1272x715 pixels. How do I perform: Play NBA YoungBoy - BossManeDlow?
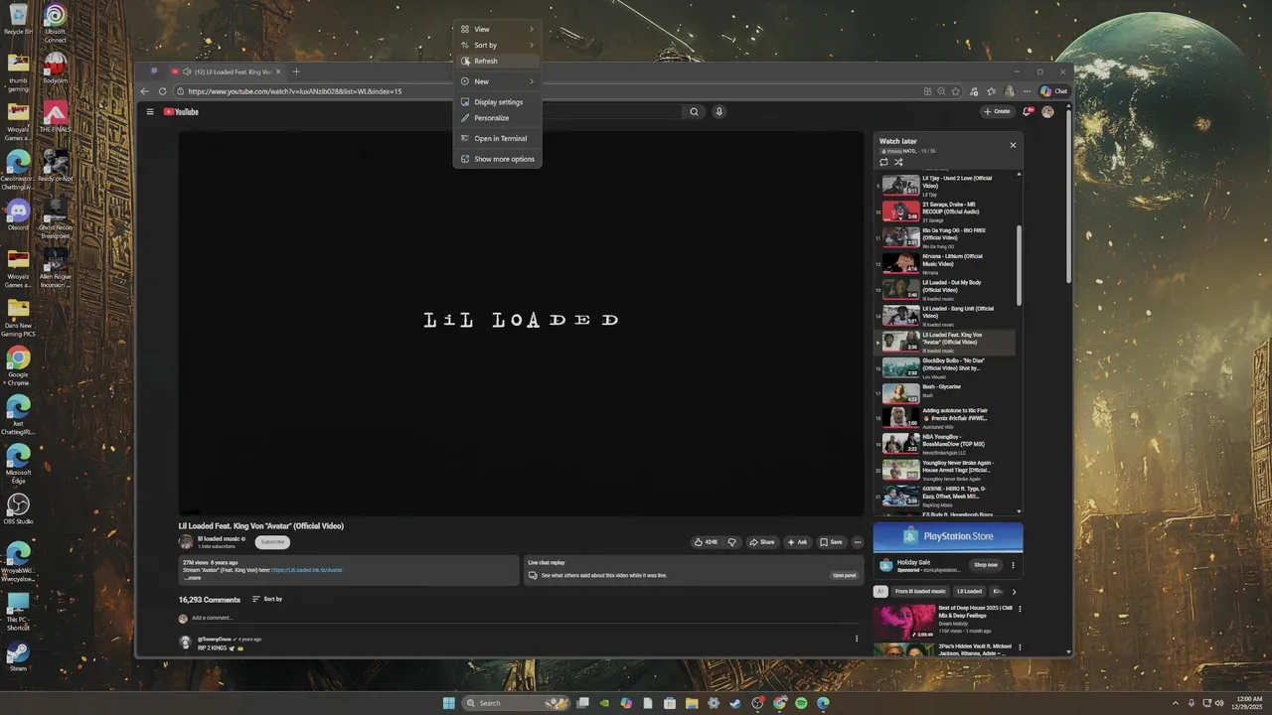[944, 443]
